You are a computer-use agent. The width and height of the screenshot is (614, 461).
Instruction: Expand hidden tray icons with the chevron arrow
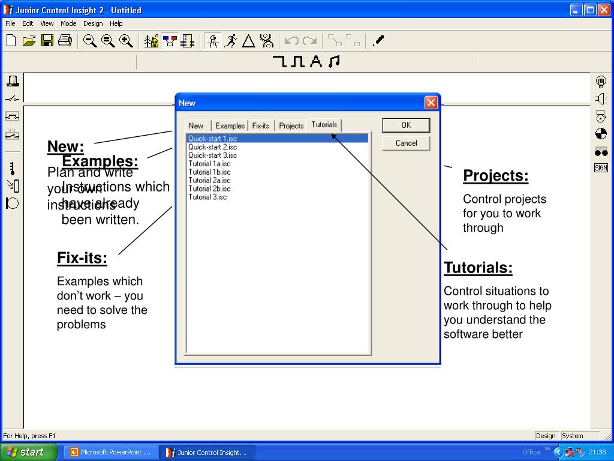point(558,453)
